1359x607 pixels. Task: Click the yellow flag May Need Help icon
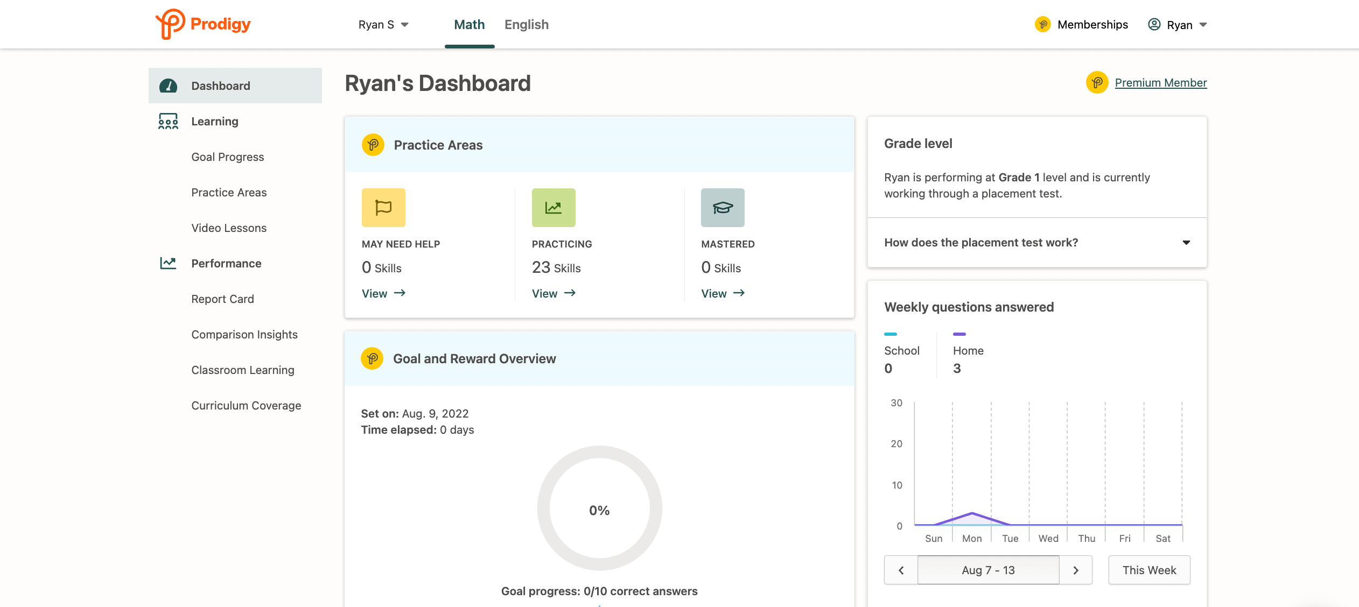coord(383,207)
